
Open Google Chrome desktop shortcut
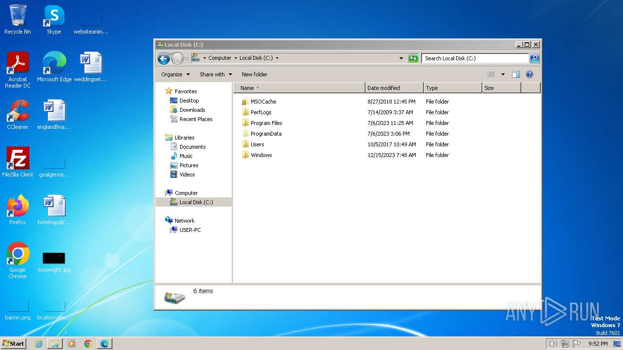[x=18, y=261]
